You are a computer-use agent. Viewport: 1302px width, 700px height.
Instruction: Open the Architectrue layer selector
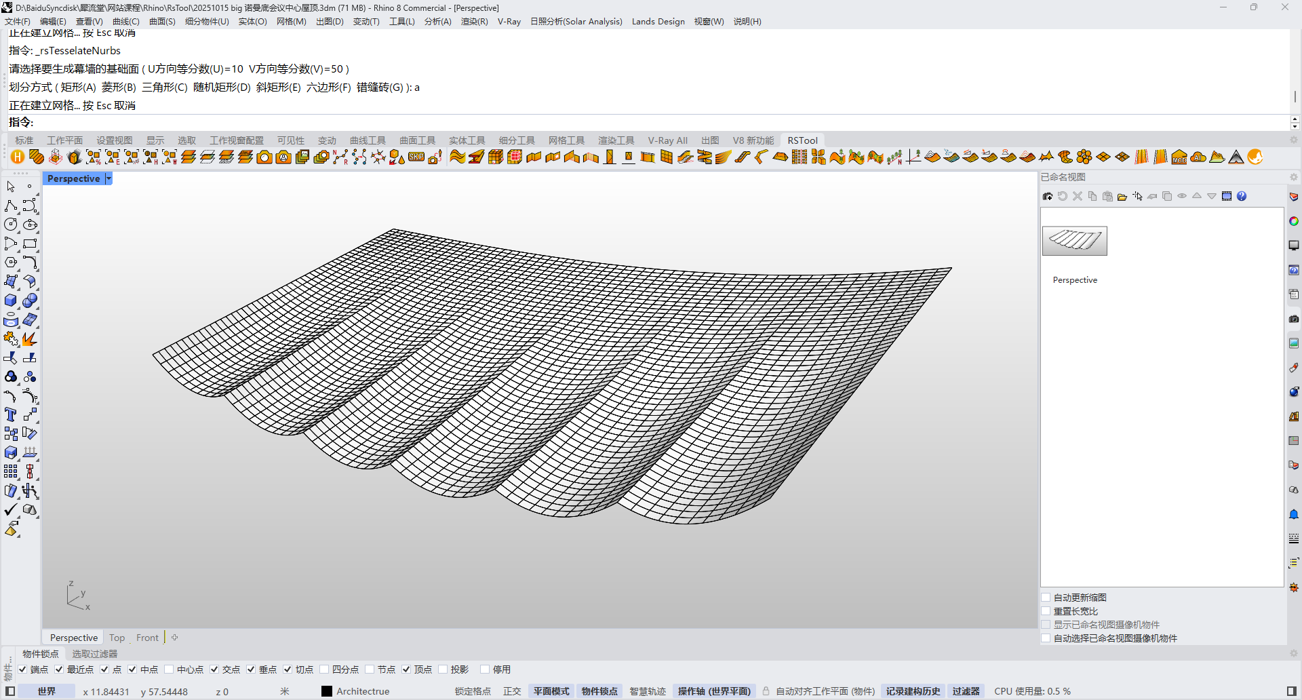363,691
